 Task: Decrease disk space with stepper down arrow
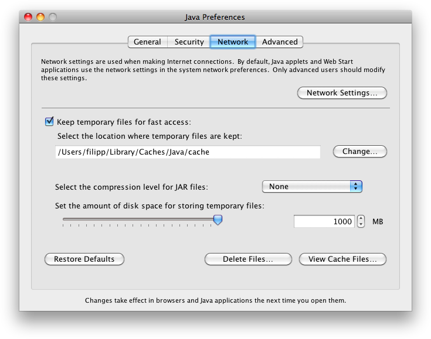point(361,224)
